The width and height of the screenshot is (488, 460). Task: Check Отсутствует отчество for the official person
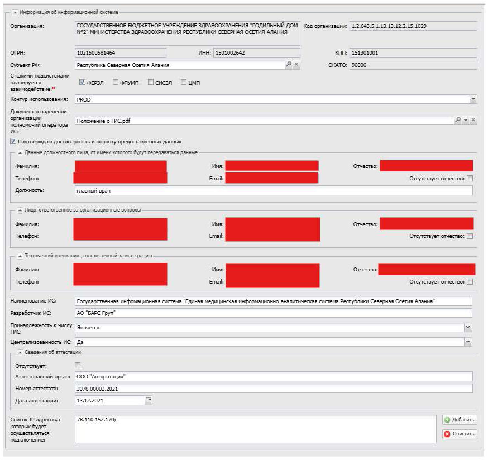[x=470, y=178]
